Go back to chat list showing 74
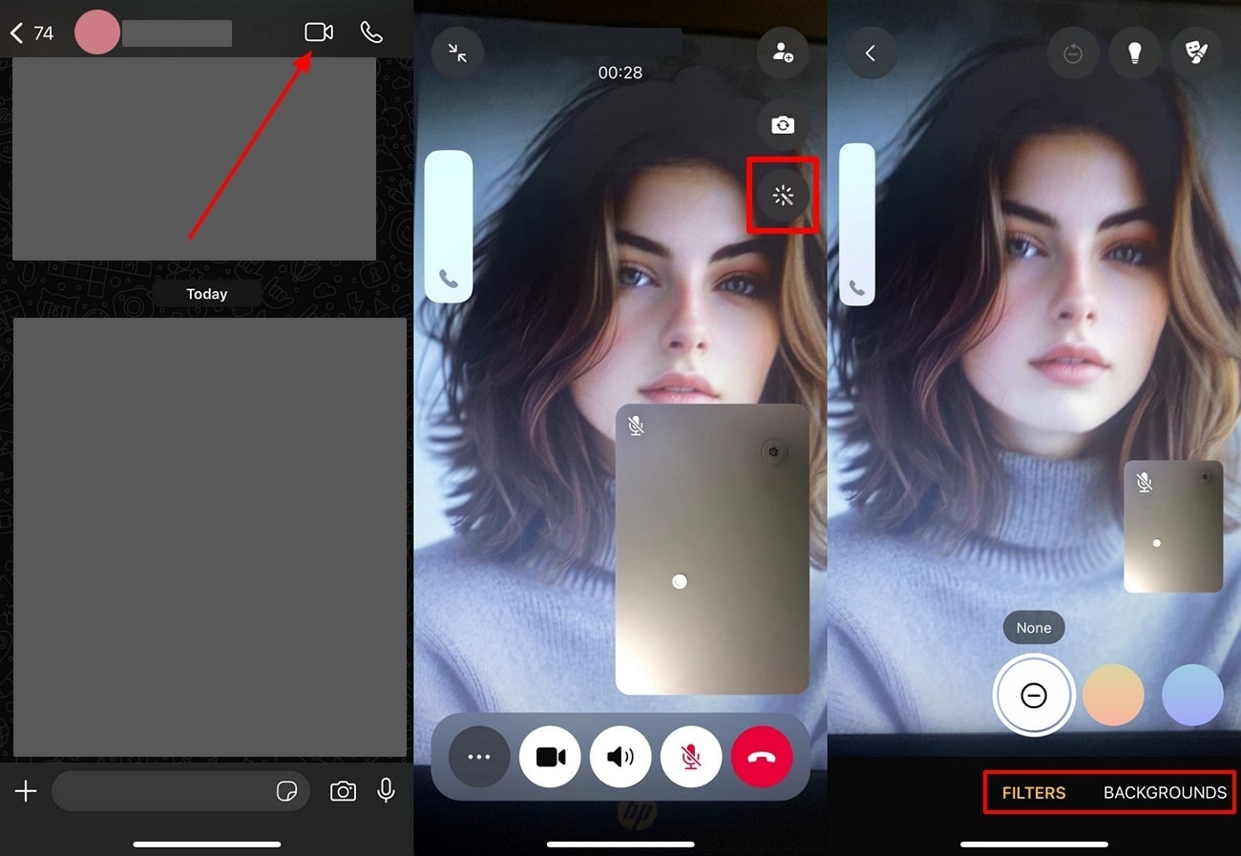Screen dimensions: 1241x856 pos(32,33)
